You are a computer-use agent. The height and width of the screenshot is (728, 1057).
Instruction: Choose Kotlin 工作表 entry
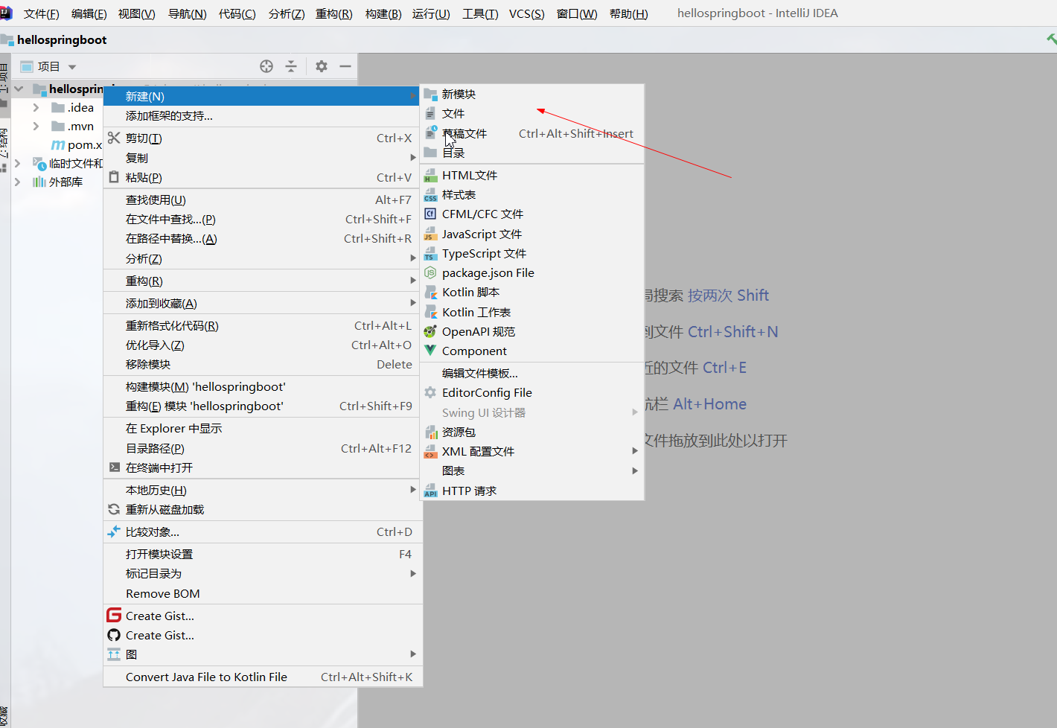pos(532,312)
